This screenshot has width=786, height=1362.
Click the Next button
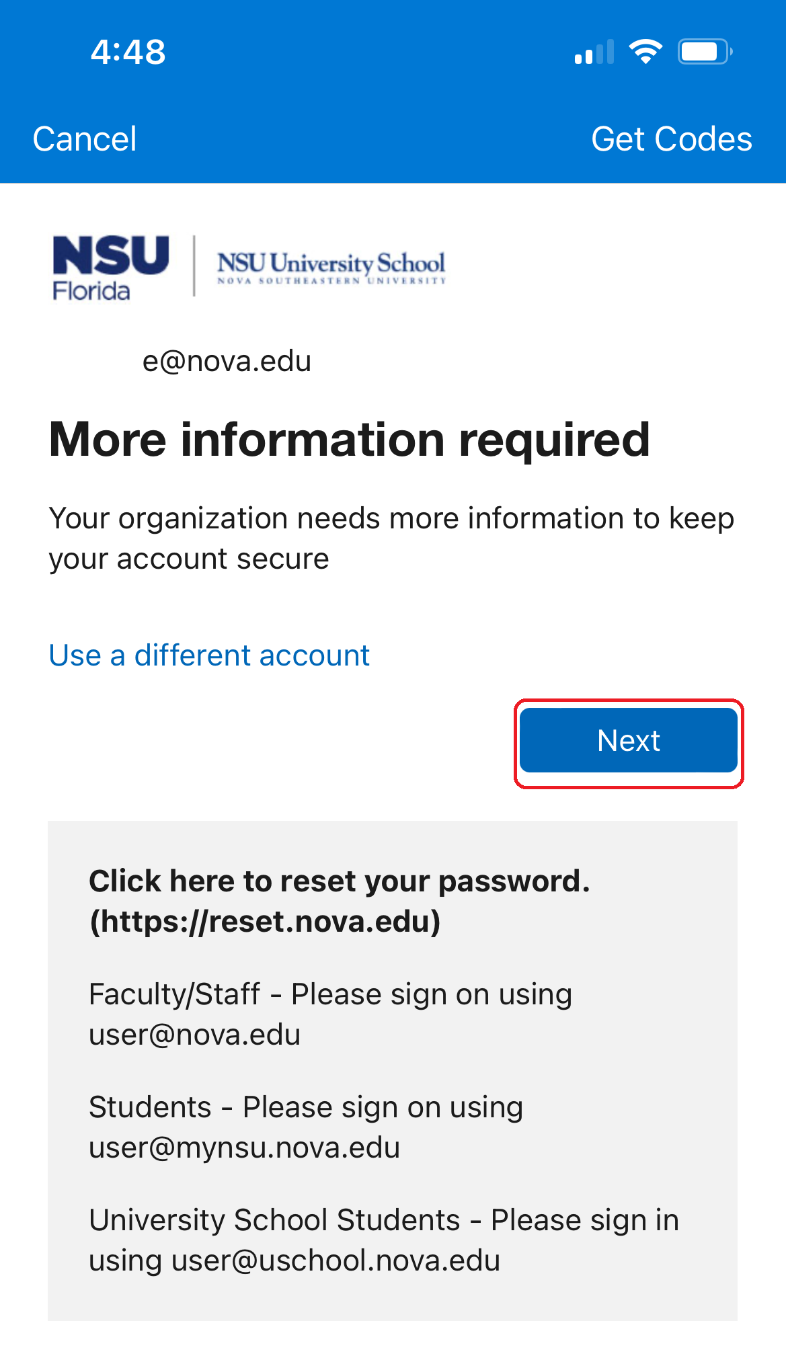[x=629, y=740]
